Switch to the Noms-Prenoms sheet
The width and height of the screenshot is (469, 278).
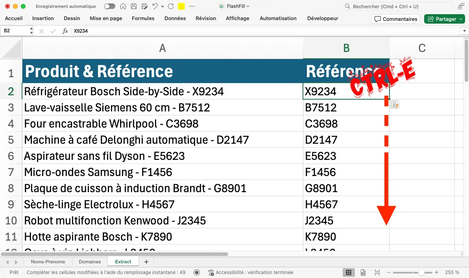[48, 262]
